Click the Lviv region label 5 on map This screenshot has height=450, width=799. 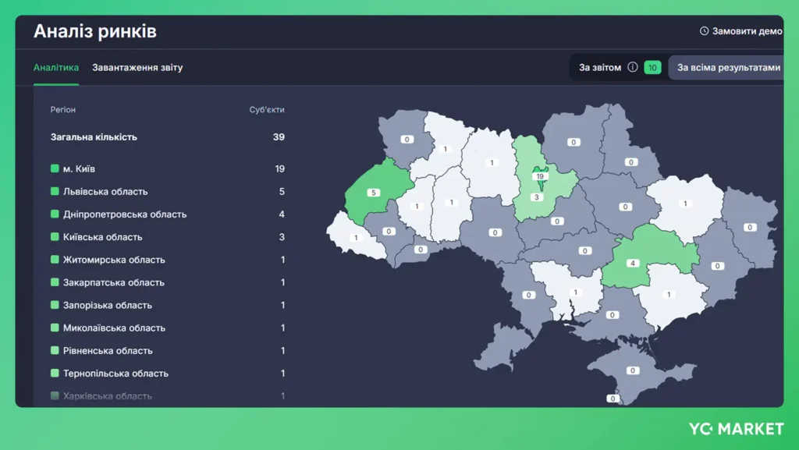pos(374,193)
